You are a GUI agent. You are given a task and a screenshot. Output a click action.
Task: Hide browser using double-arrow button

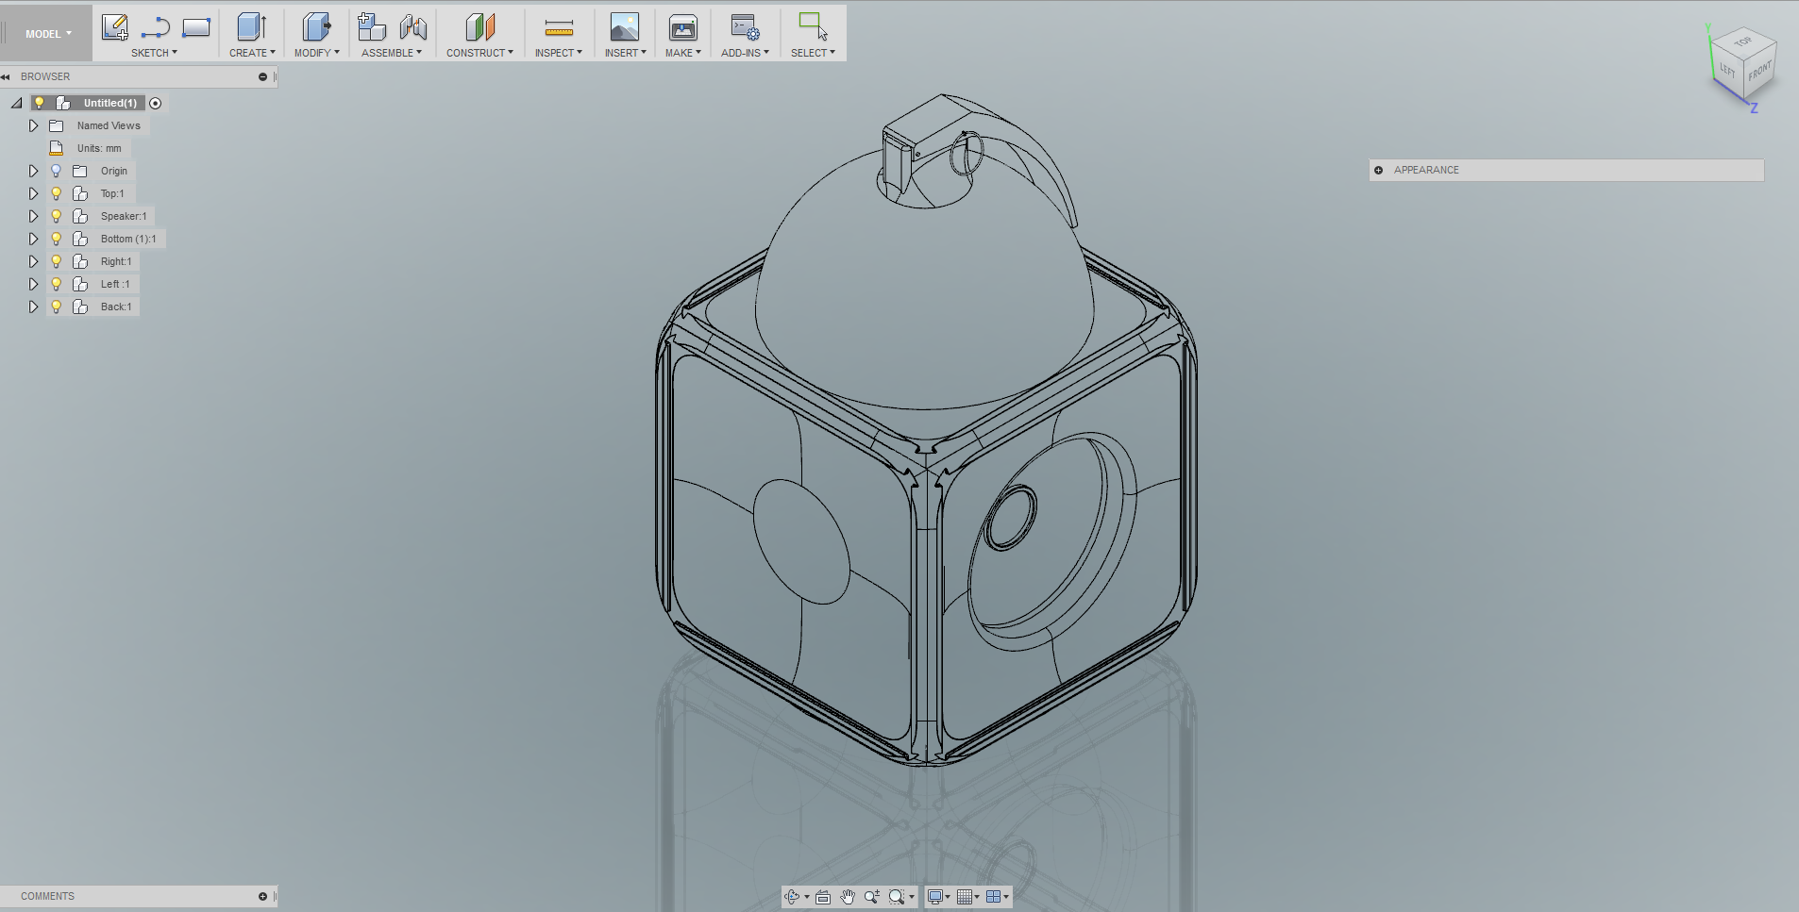[x=6, y=77]
